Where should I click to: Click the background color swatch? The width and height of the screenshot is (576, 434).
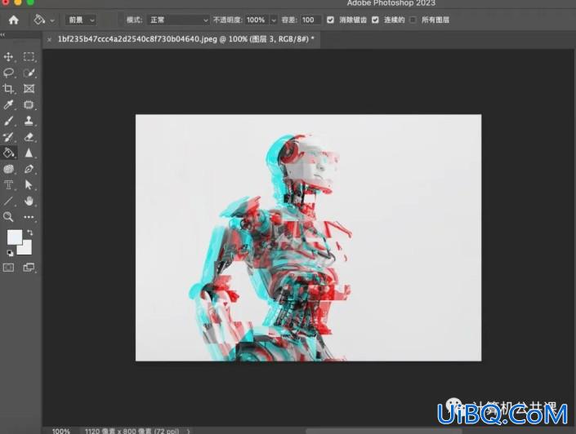coord(26,250)
